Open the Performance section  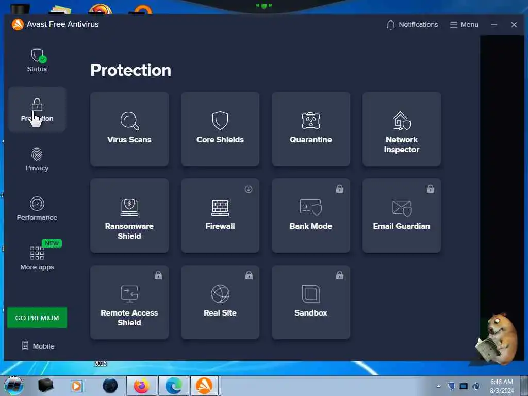coord(37,209)
